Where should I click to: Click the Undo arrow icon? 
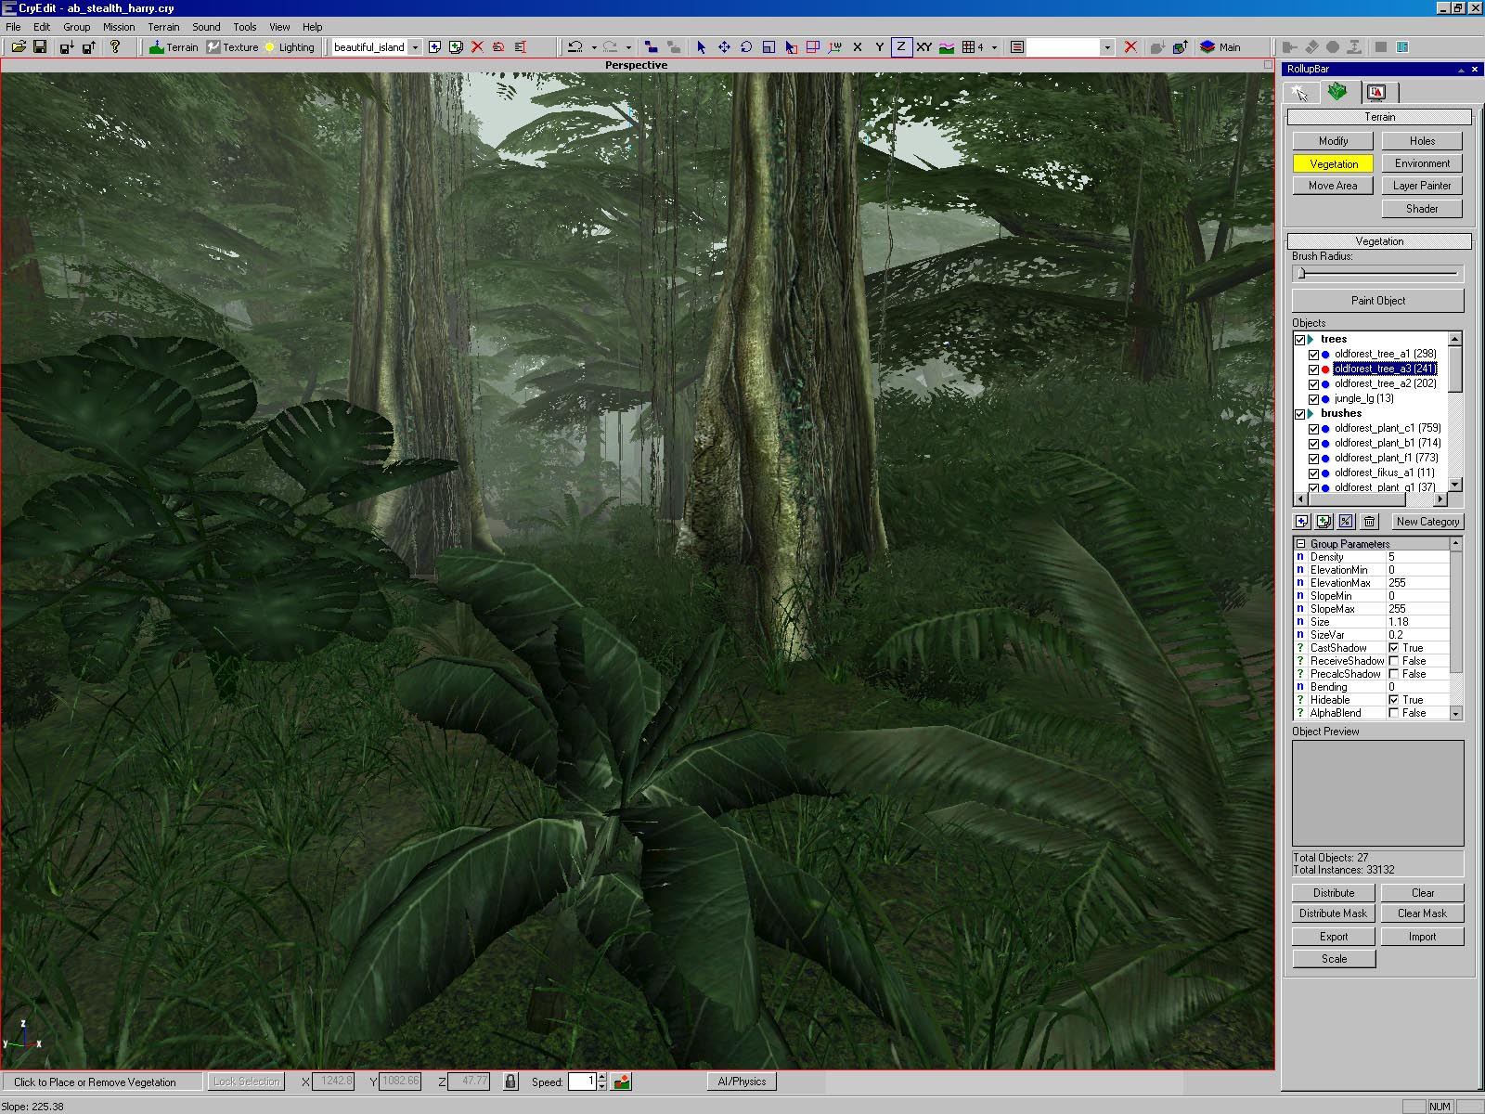[x=575, y=47]
